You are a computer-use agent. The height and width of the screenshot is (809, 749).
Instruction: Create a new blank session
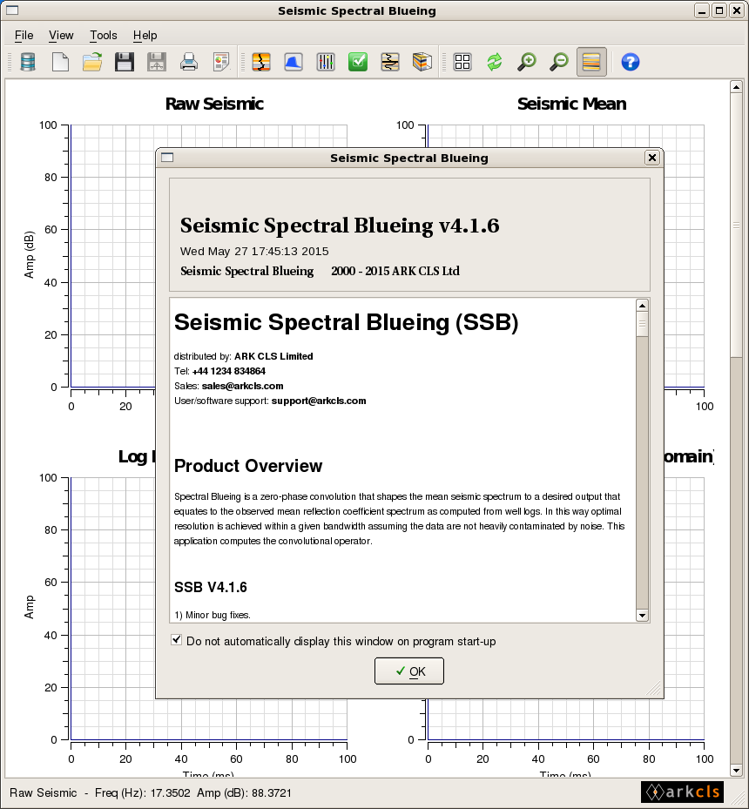point(60,62)
